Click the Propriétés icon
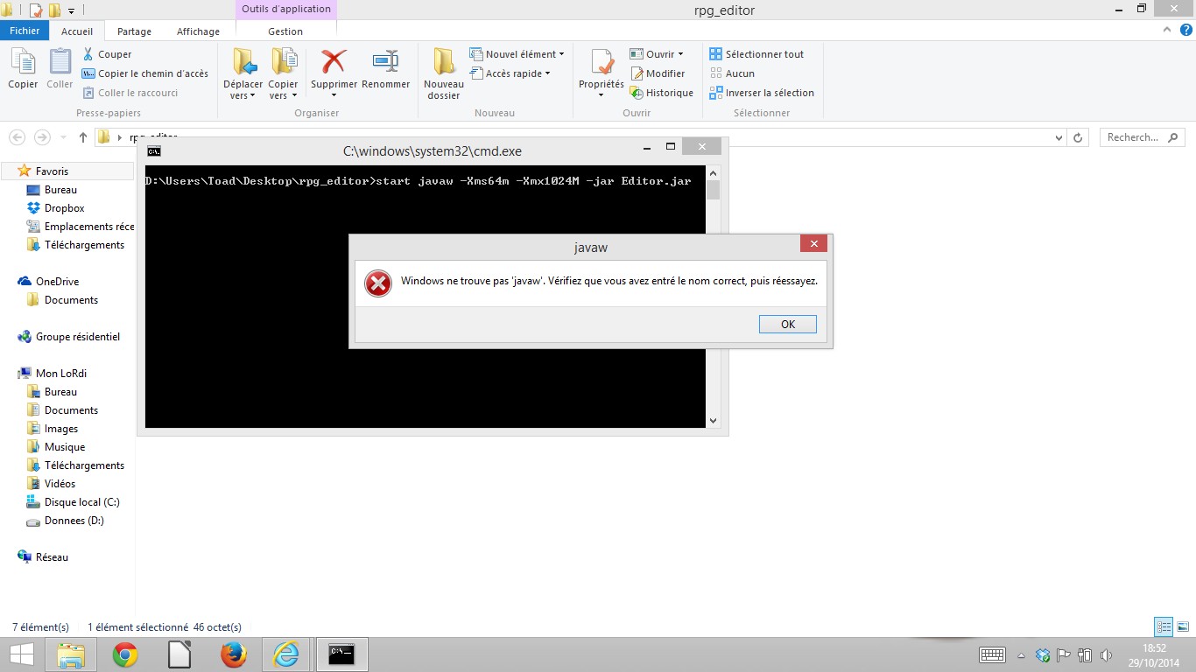This screenshot has height=672, width=1196. coord(602,61)
